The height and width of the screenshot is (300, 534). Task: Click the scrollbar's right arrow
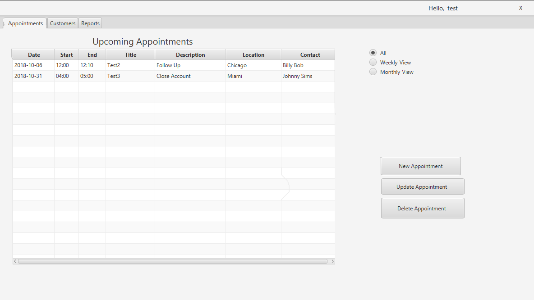(x=333, y=261)
